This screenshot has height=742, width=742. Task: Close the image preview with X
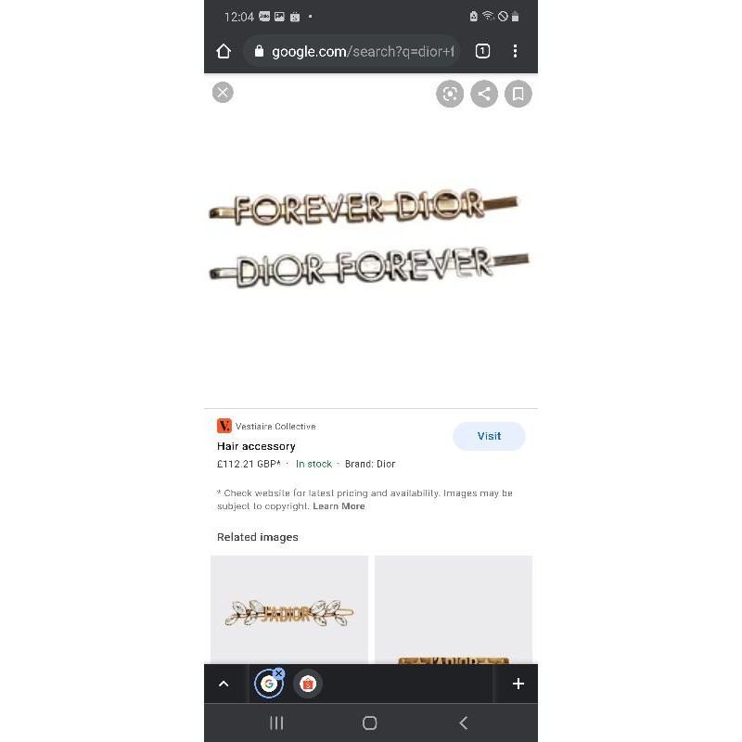point(223,92)
